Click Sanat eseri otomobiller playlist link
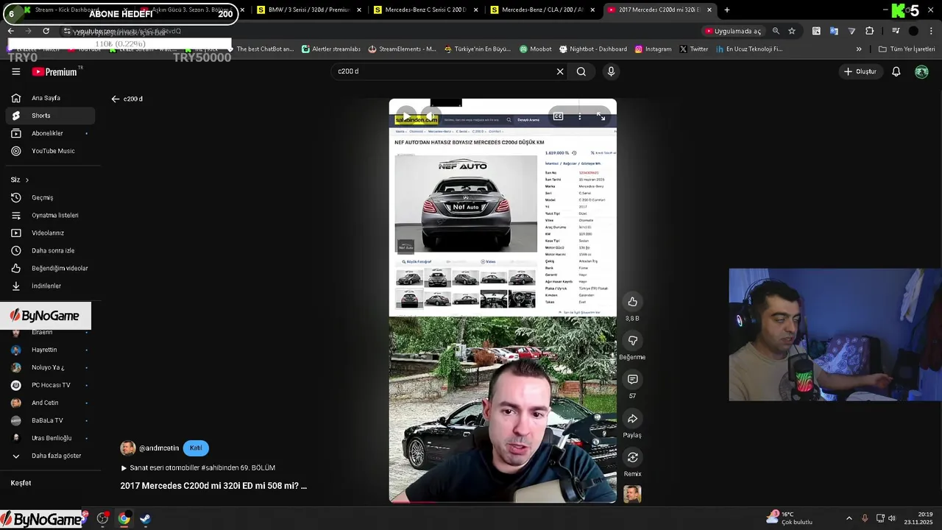 pyautogui.click(x=202, y=467)
